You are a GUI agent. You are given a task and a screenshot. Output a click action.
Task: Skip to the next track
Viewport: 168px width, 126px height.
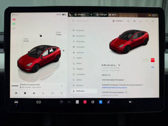34,93
